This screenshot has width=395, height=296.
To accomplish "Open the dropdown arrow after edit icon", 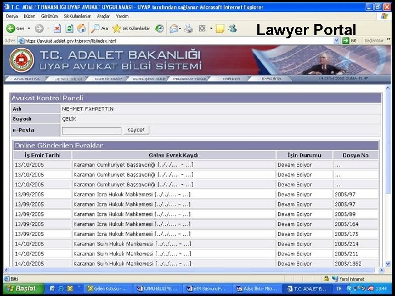I will pyautogui.click(x=211, y=29).
